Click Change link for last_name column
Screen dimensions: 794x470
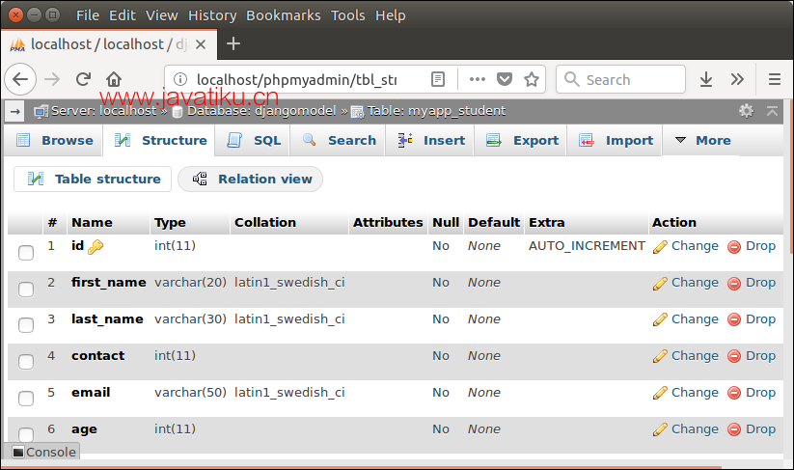coord(695,319)
